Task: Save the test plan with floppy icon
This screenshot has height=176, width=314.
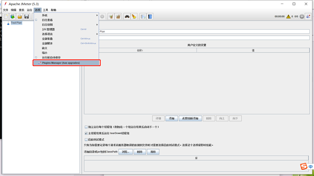Action: (x=27, y=17)
